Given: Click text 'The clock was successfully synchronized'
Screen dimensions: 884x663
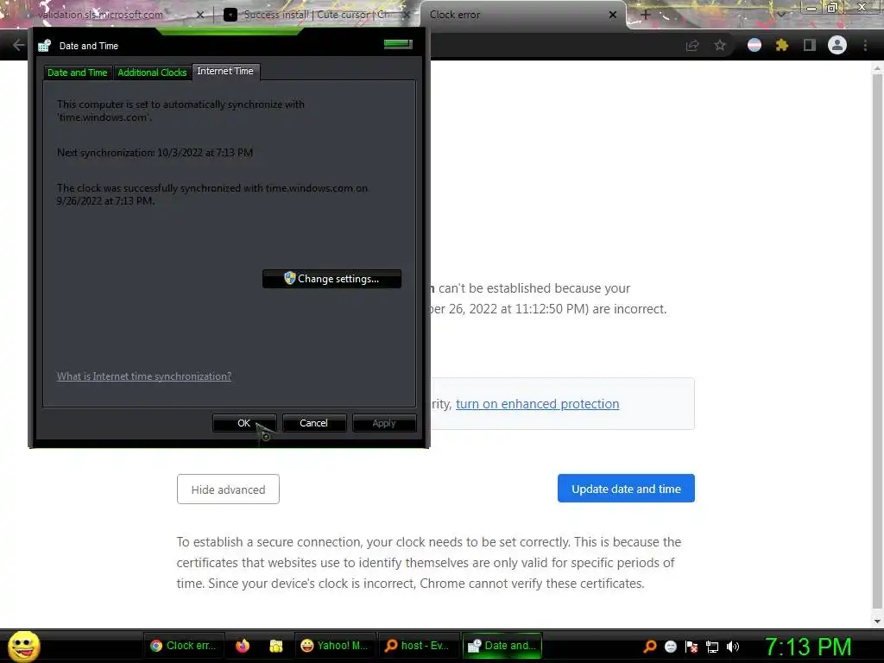Looking at the screenshot, I should (x=212, y=194).
